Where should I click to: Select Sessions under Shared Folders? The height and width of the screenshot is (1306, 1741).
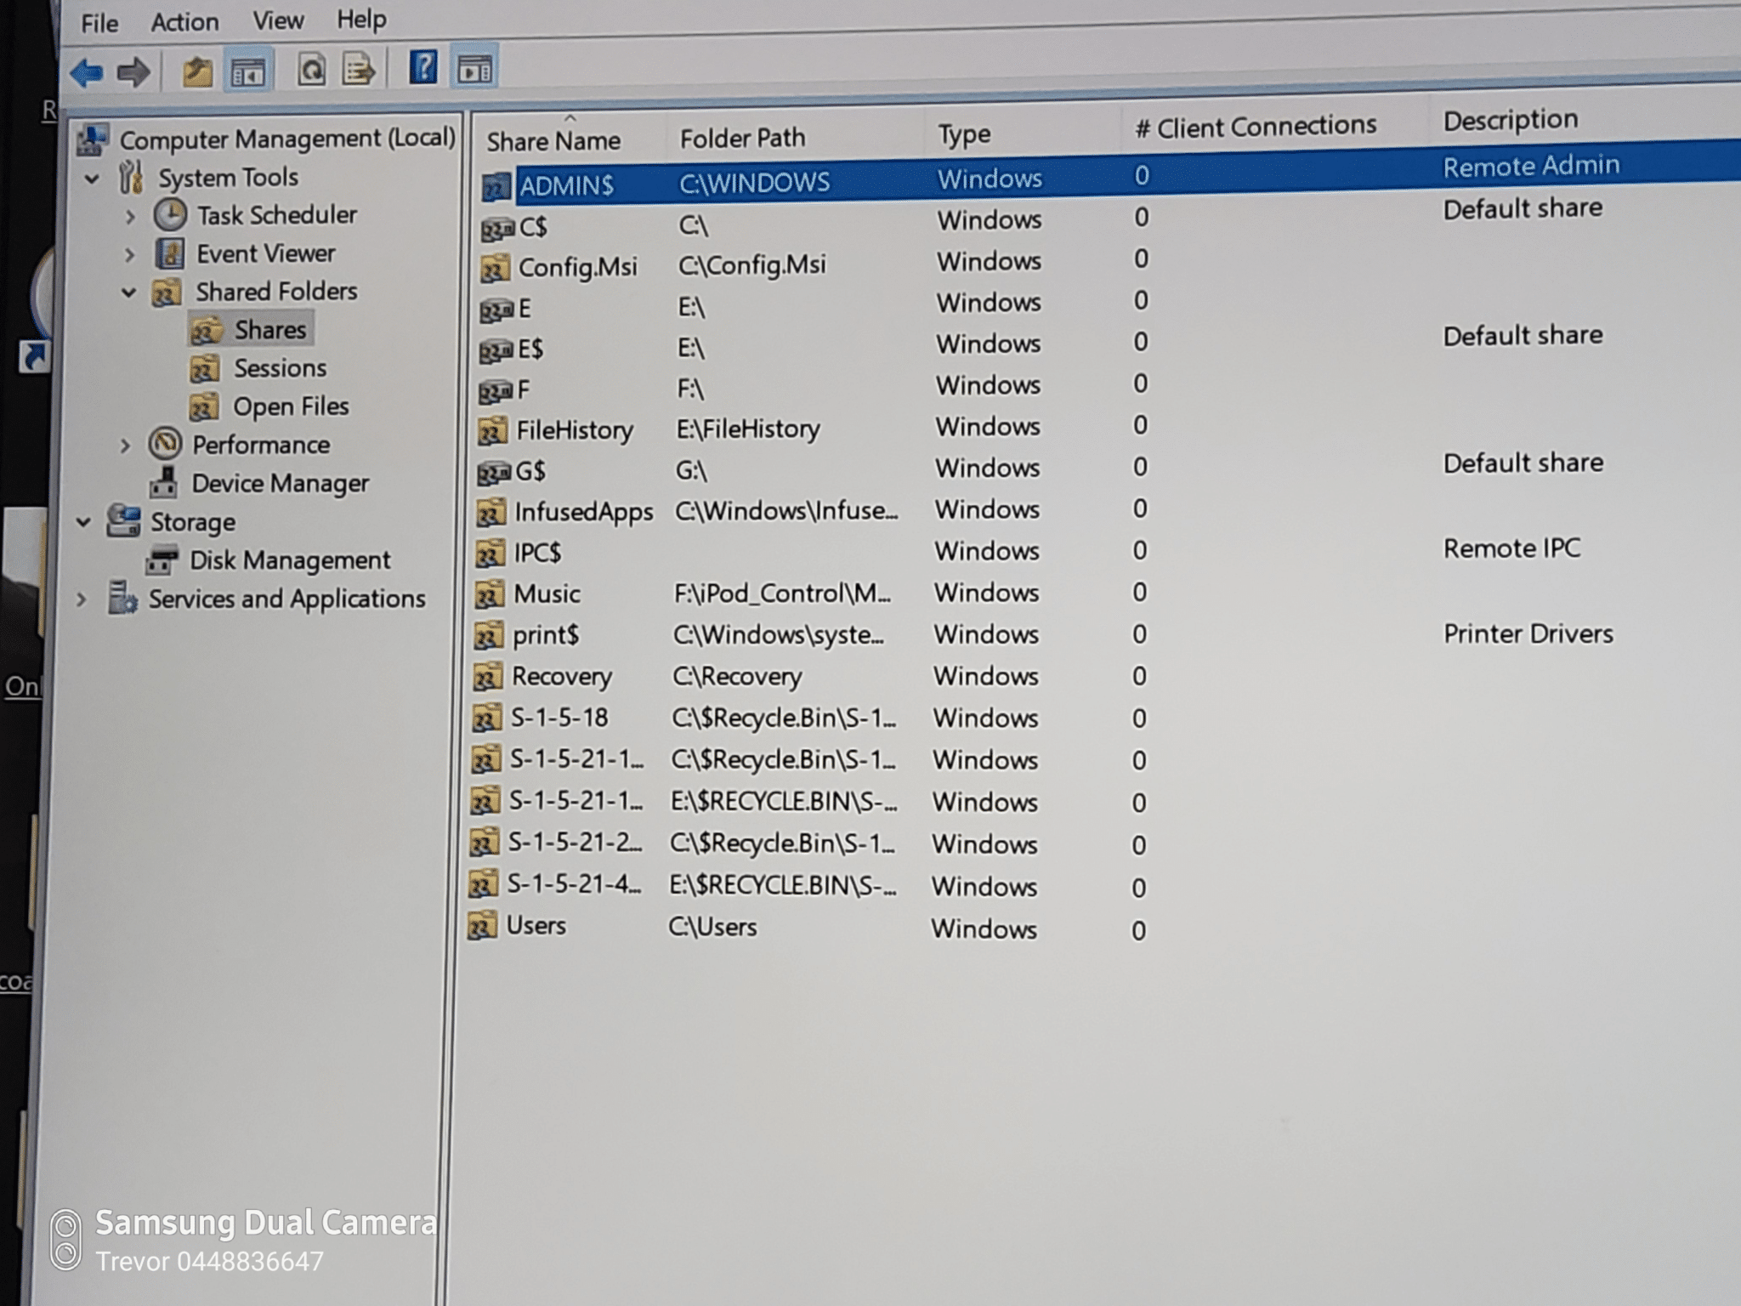tap(280, 368)
